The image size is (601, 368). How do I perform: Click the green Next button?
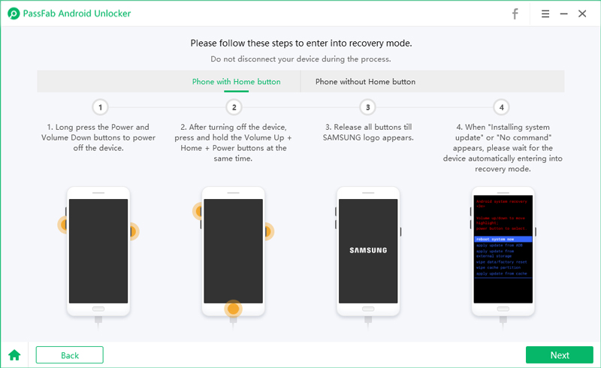coord(560,355)
